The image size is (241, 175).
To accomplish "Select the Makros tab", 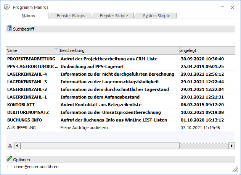I will pyautogui.click(x=29, y=16).
